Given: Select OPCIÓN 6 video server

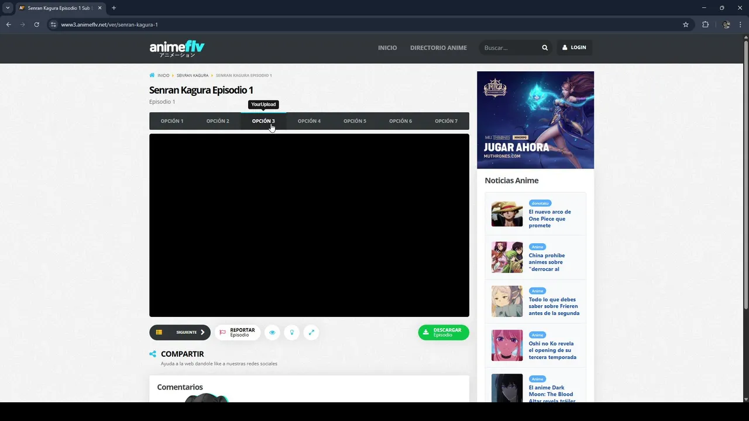Looking at the screenshot, I should pyautogui.click(x=400, y=121).
